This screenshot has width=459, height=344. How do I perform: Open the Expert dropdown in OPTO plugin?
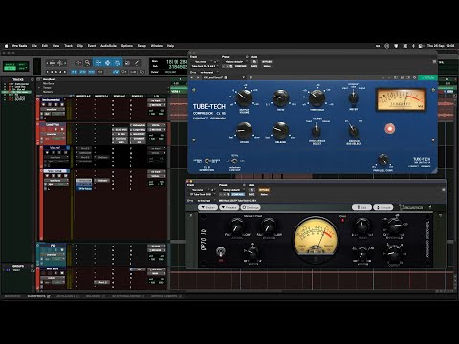208,207
